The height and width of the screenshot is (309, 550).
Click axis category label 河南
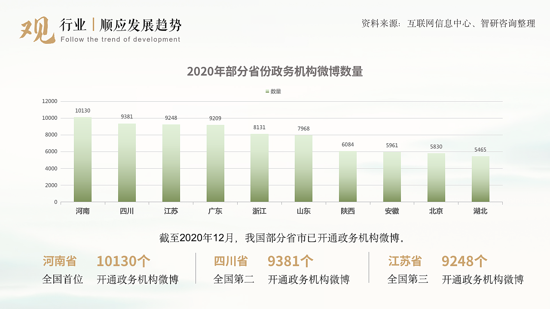click(x=82, y=211)
